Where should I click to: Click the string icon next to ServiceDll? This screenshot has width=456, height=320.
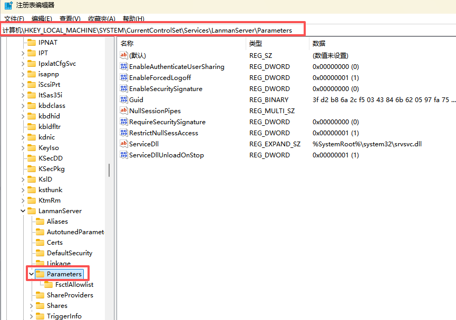click(124, 144)
